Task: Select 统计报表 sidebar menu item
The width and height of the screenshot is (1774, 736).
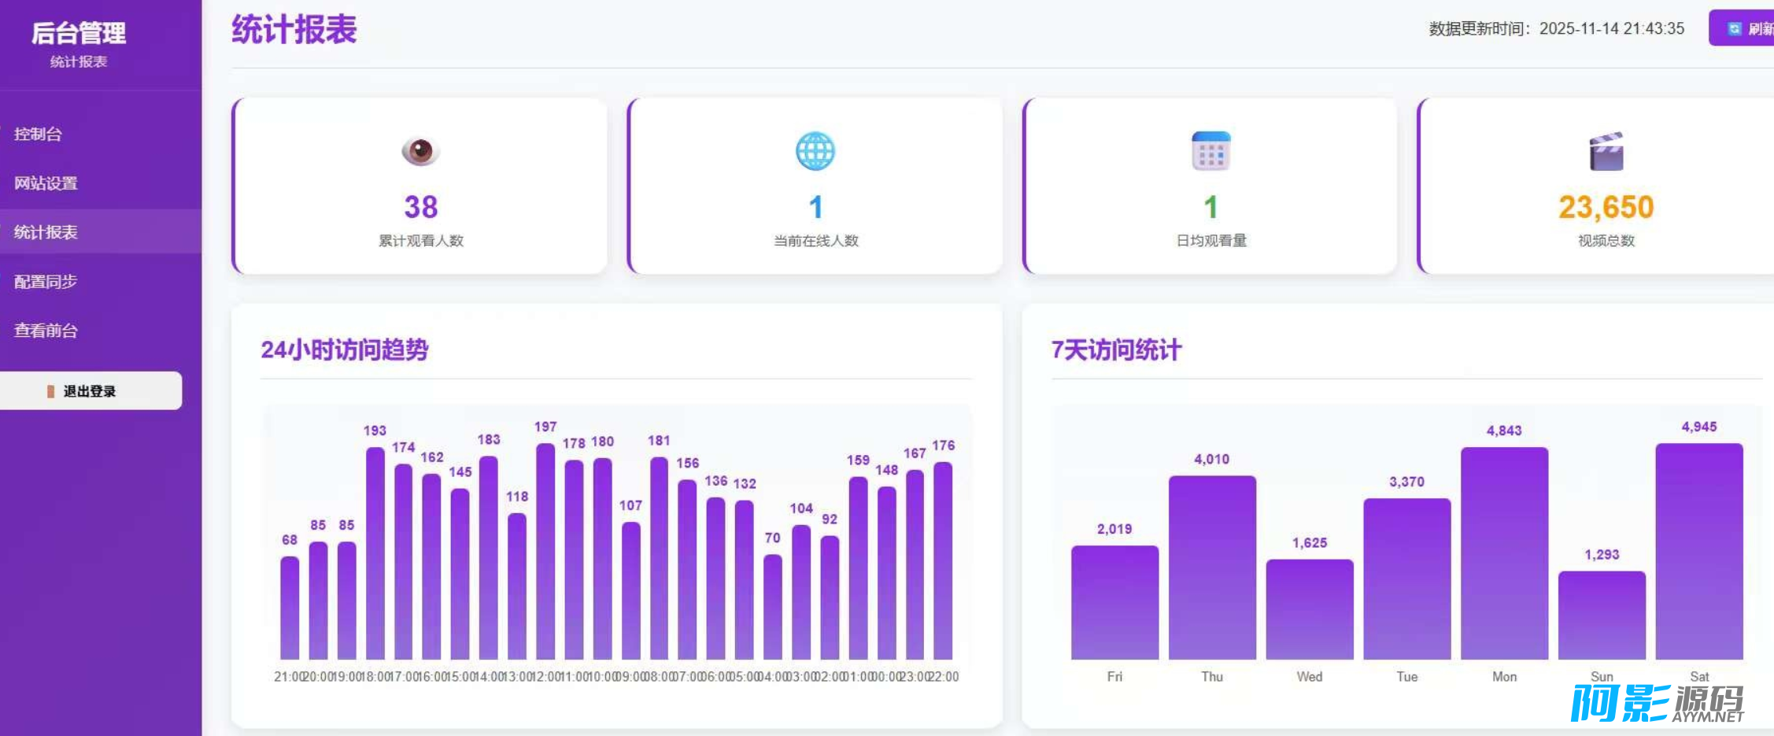Action: (46, 232)
